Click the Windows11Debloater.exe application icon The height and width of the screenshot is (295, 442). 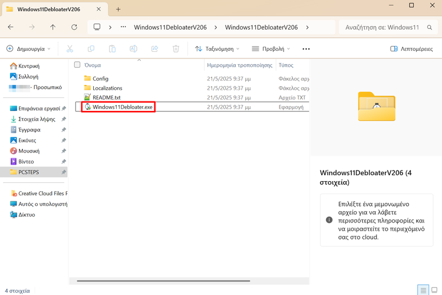click(x=88, y=107)
